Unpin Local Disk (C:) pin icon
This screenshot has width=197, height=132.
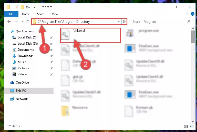[x=51, y=37]
